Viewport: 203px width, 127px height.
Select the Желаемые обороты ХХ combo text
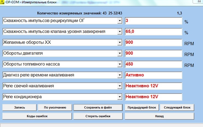coord(27,42)
